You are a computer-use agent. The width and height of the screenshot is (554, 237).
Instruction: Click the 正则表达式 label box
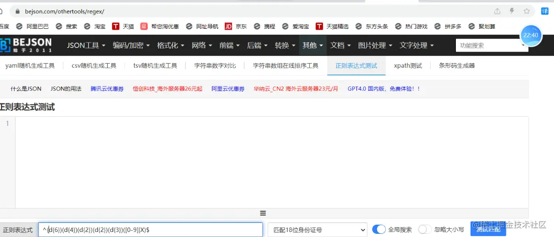coord(18,230)
